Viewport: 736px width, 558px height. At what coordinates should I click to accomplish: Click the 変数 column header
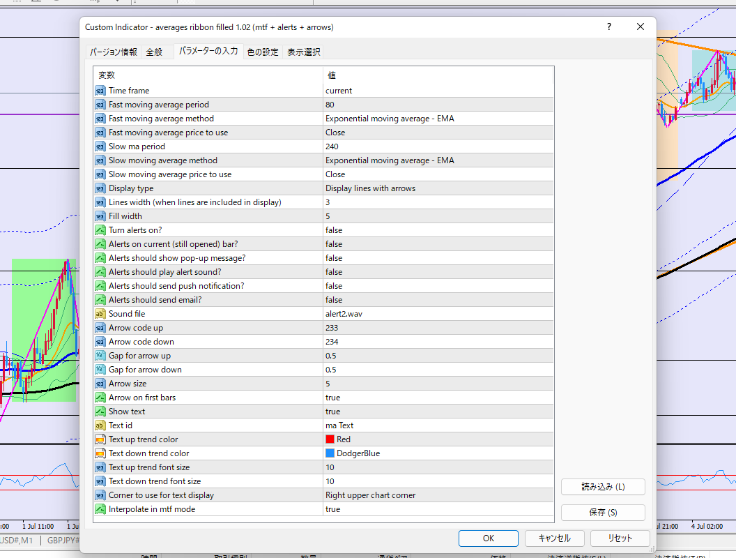coord(208,75)
